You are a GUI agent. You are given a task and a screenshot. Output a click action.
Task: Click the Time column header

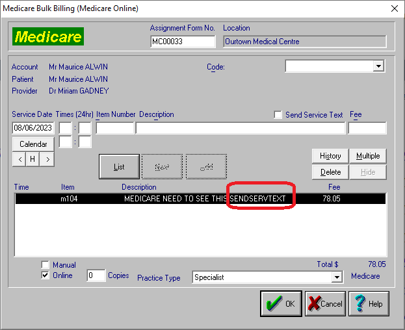click(21, 187)
